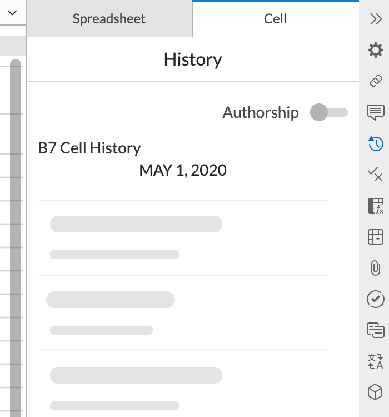Open the translate language icon

click(376, 361)
